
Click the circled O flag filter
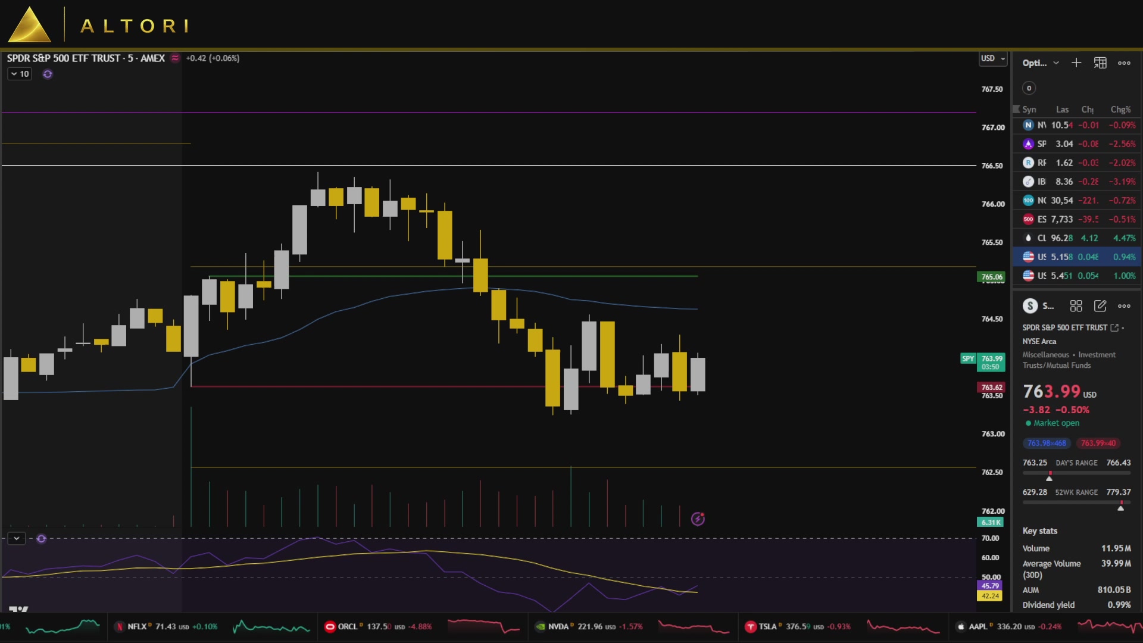pos(1029,88)
